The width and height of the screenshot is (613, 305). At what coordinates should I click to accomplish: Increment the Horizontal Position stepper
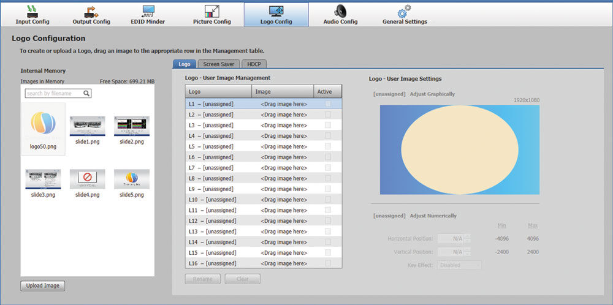click(467, 236)
